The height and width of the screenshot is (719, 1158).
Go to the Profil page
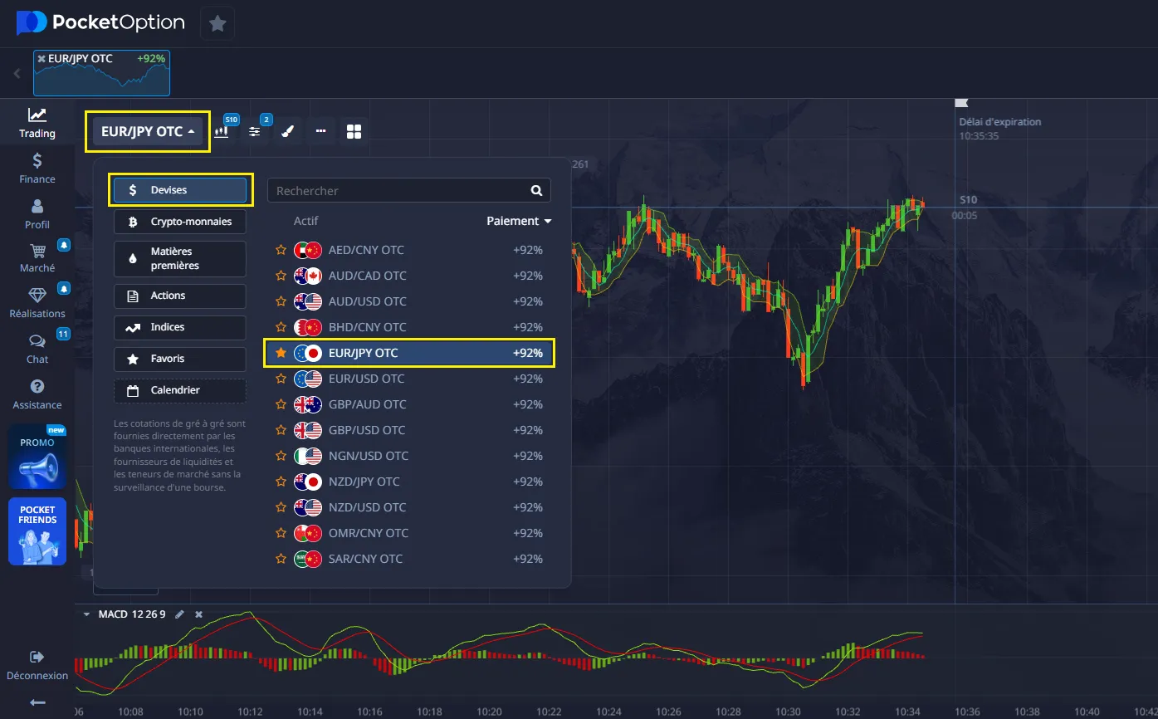(x=37, y=214)
